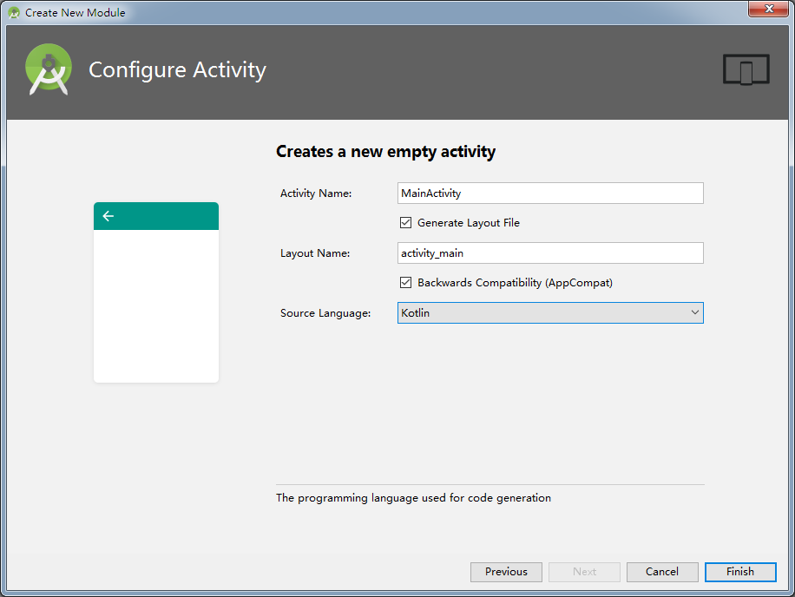
Task: Click the Android Studio logo in header
Action: click(49, 69)
